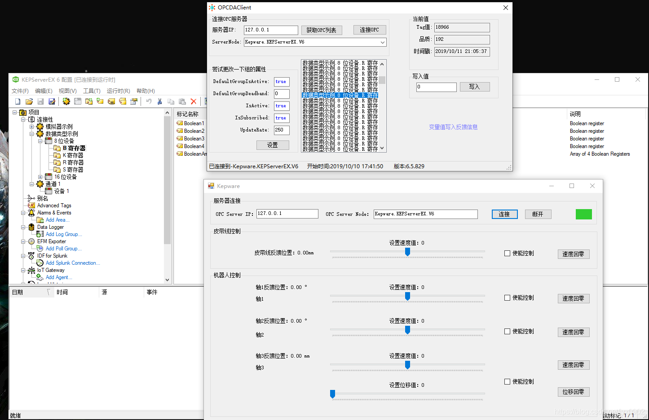The height and width of the screenshot is (420, 649).
Task: Click the New Tag toolbar icon
Action: (x=100, y=101)
